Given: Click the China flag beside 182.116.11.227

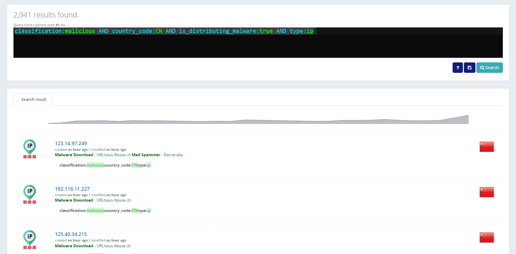Looking at the screenshot, I should 486,192.
